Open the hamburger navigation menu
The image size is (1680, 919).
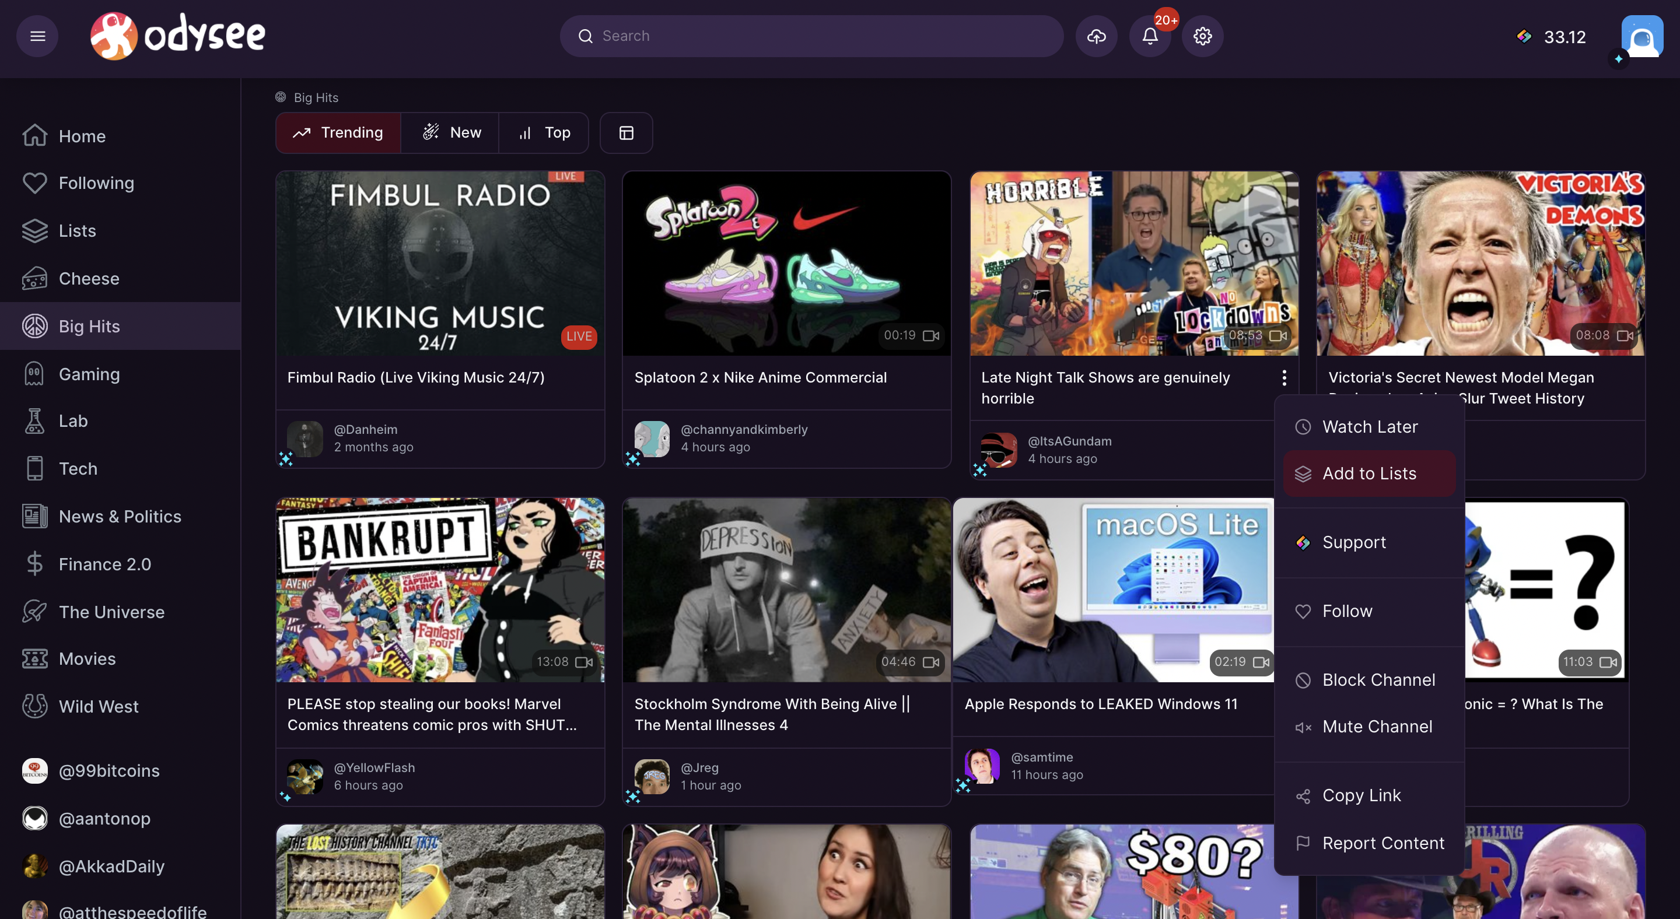[x=37, y=36]
